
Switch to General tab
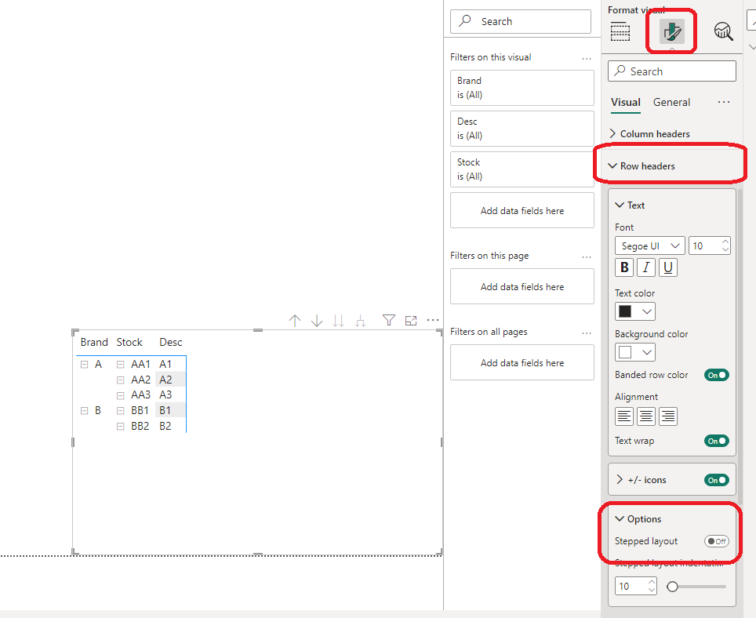[671, 102]
